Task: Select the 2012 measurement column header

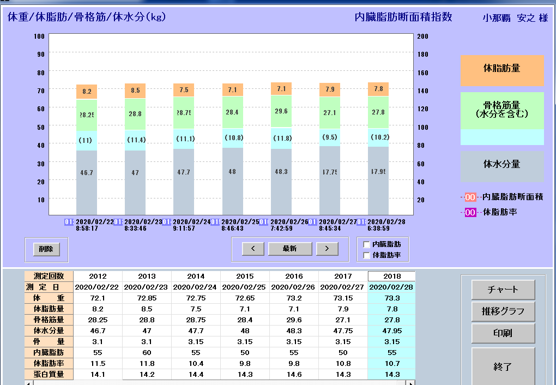Action: pyautogui.click(x=98, y=276)
